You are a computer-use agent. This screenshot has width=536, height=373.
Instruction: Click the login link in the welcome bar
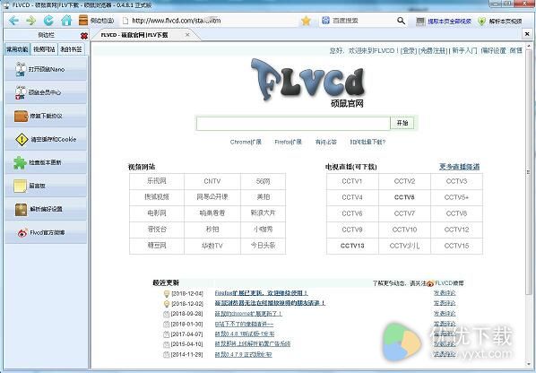(x=409, y=50)
